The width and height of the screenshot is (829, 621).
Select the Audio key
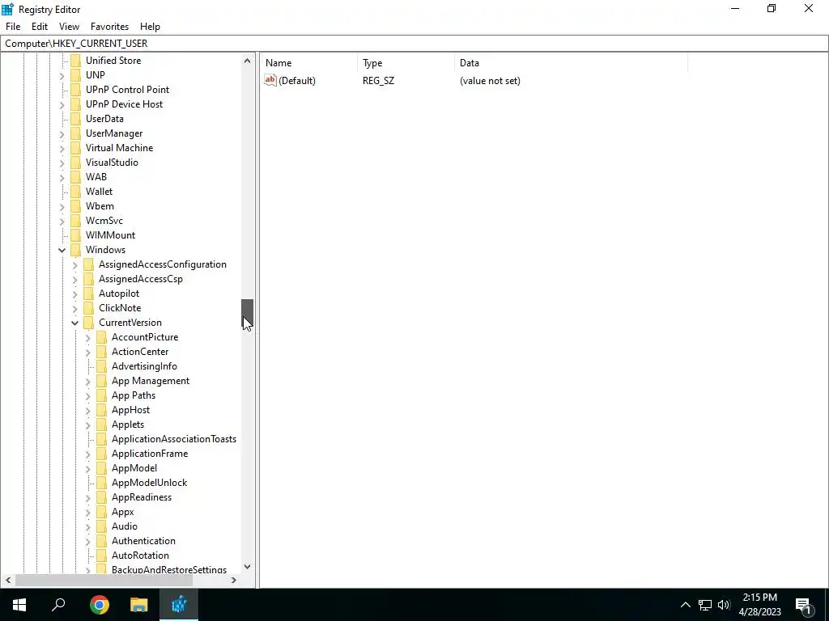(x=124, y=526)
